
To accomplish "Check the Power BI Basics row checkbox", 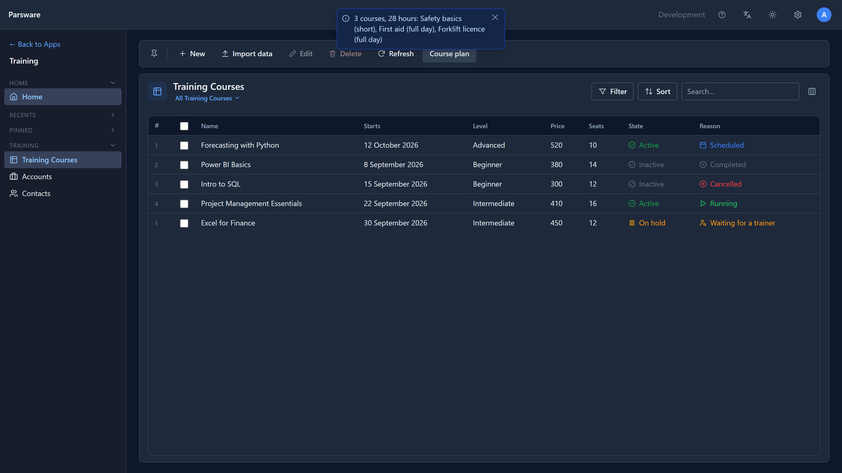I will tap(184, 165).
